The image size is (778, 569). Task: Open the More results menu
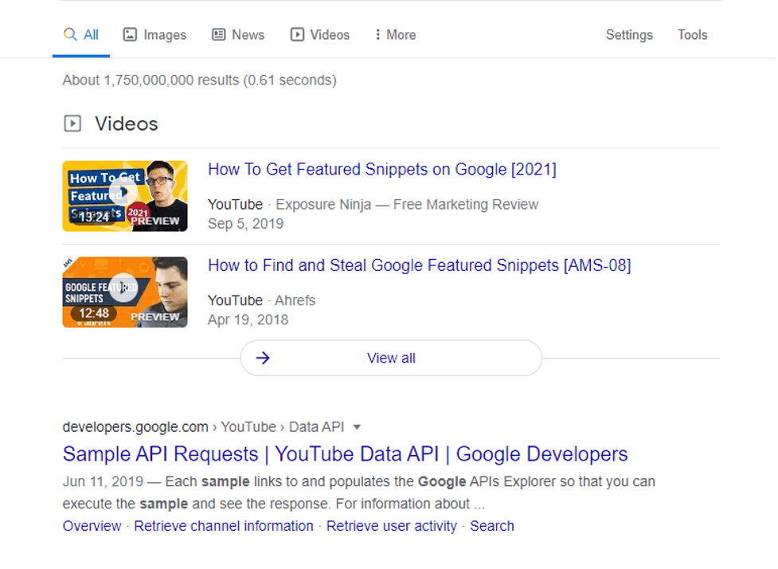point(394,34)
